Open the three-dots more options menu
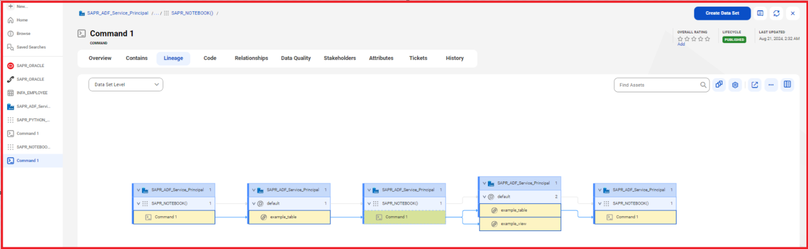 pos(771,85)
